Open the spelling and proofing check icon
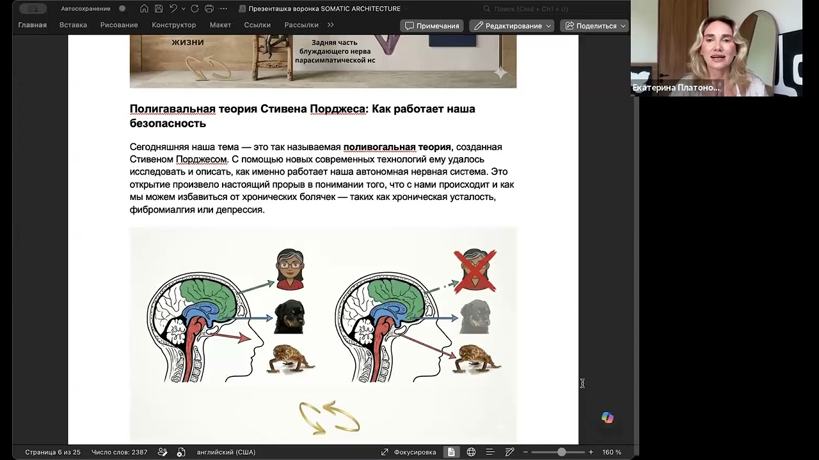Viewport: 819px width, 460px height. click(x=163, y=452)
